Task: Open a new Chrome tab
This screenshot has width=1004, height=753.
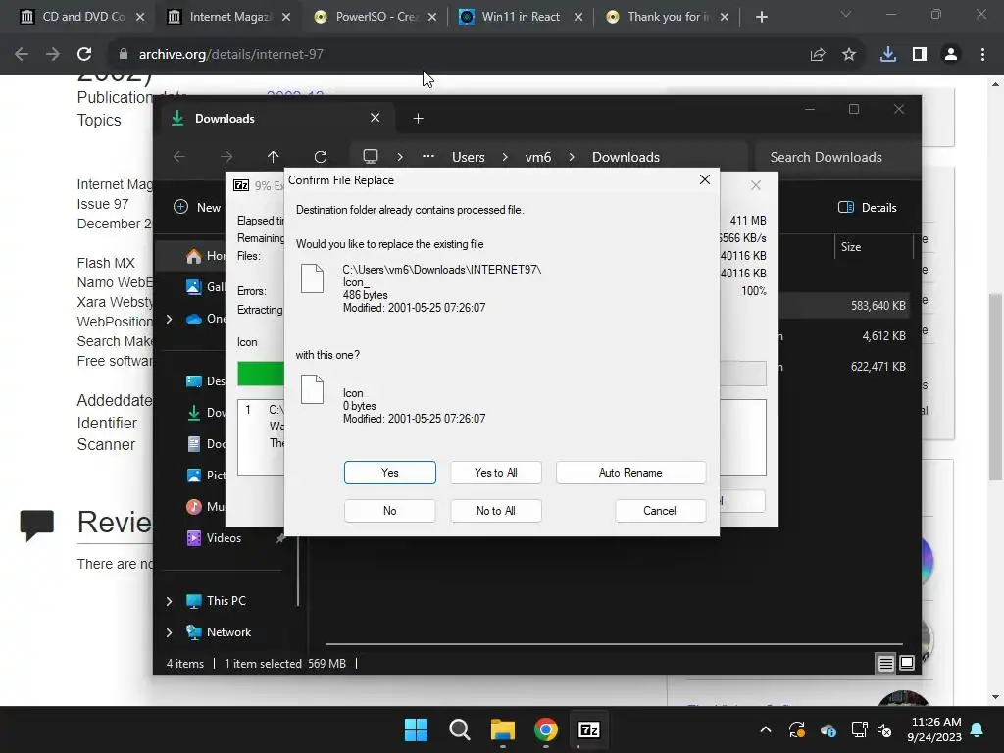Action: click(761, 17)
